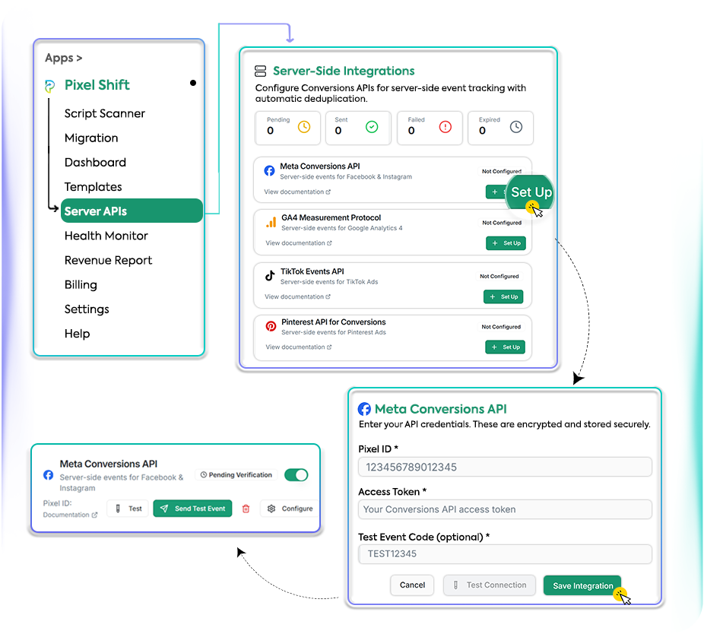
Task: Click the Access Token input field
Action: (505, 509)
